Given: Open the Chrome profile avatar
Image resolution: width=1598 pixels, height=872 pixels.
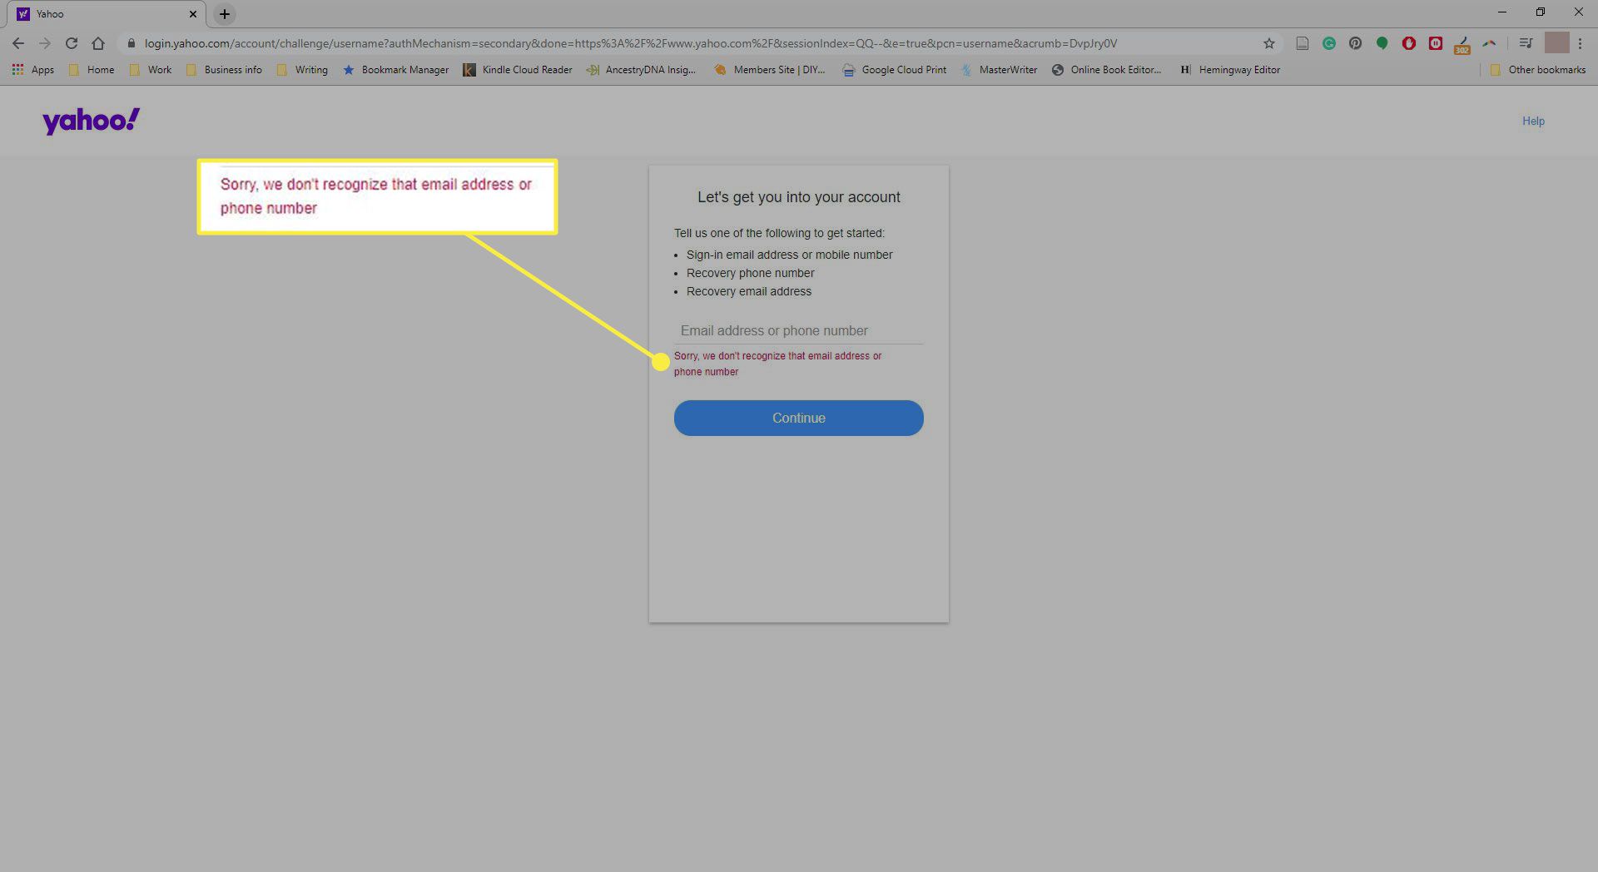Looking at the screenshot, I should tap(1556, 43).
